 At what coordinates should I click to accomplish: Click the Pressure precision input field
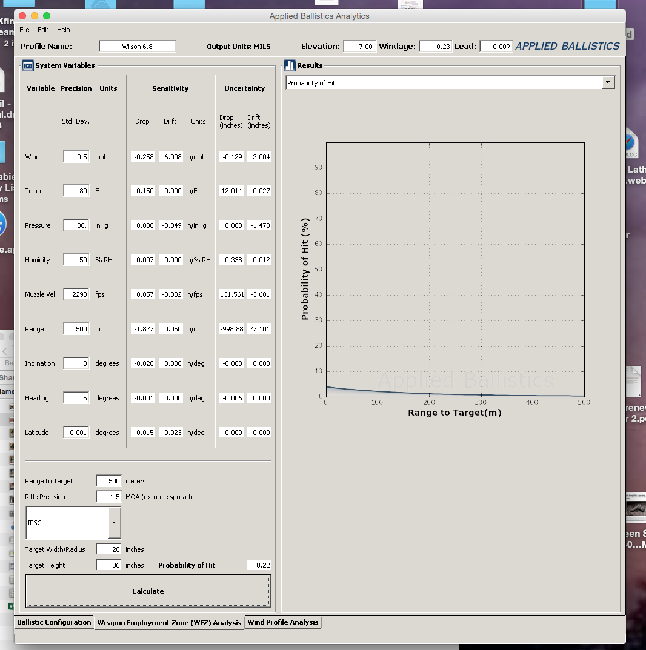click(x=76, y=225)
